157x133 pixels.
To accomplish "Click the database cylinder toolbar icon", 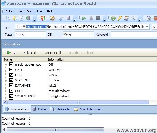I will pyautogui.click(x=68, y=18).
